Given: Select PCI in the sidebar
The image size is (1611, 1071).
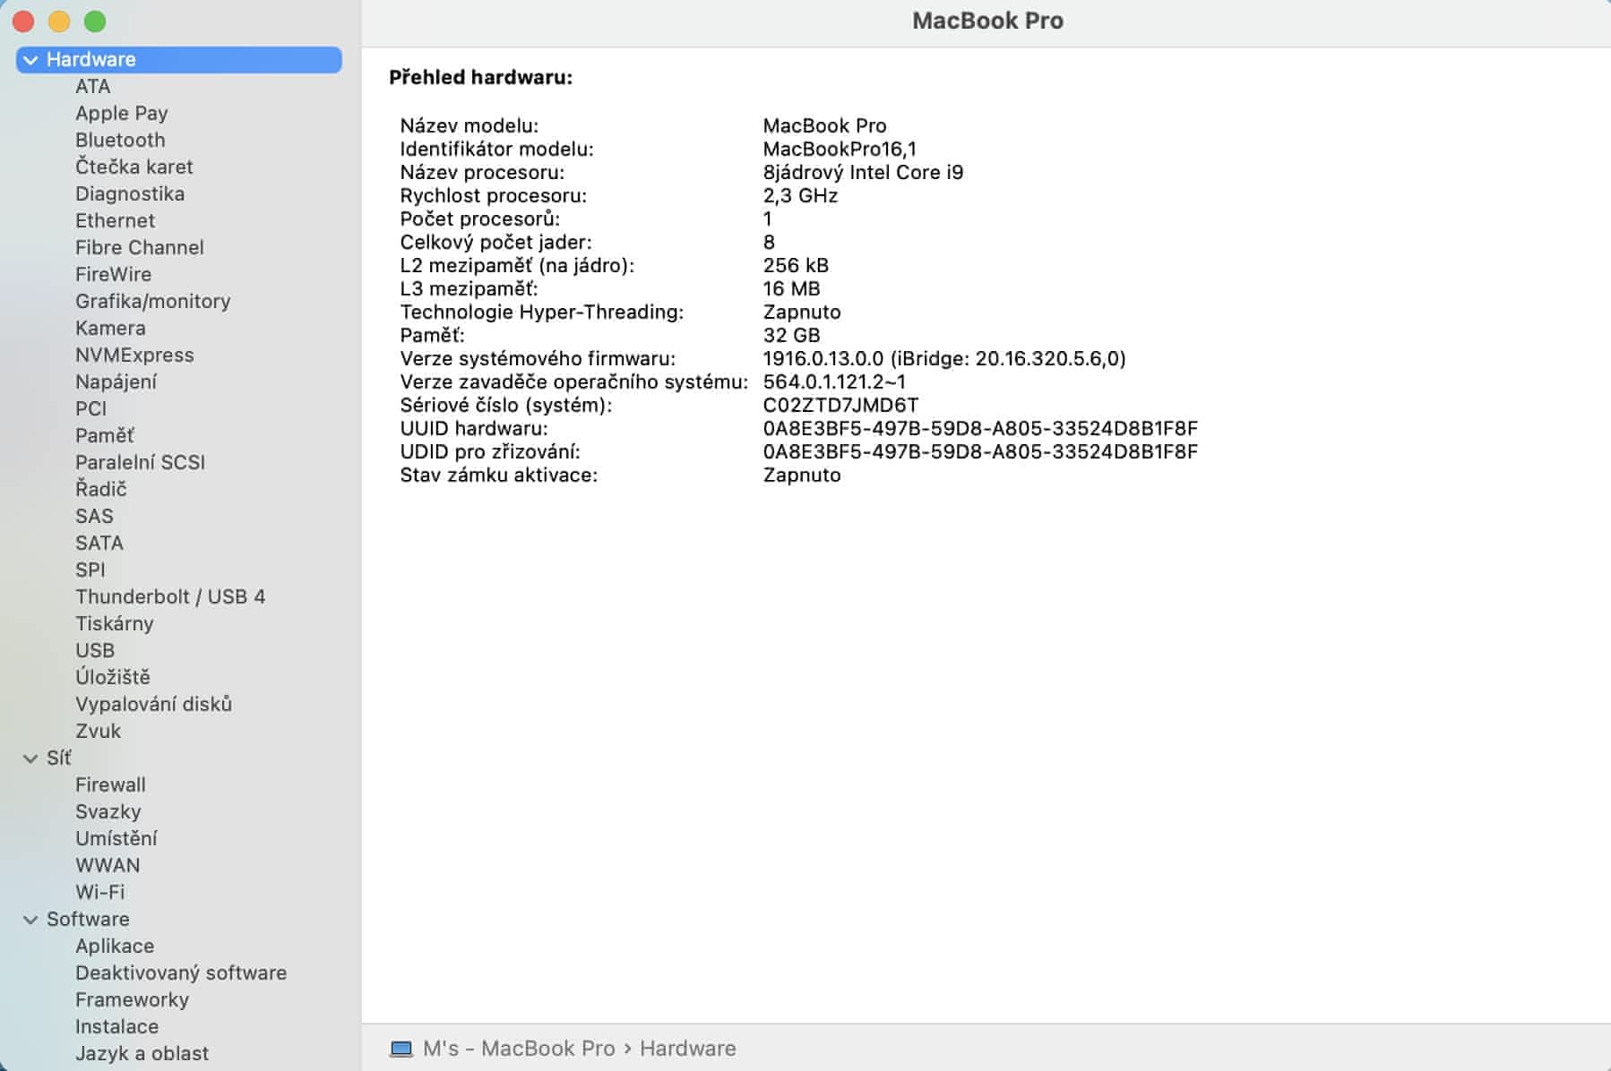Looking at the screenshot, I should 91,409.
